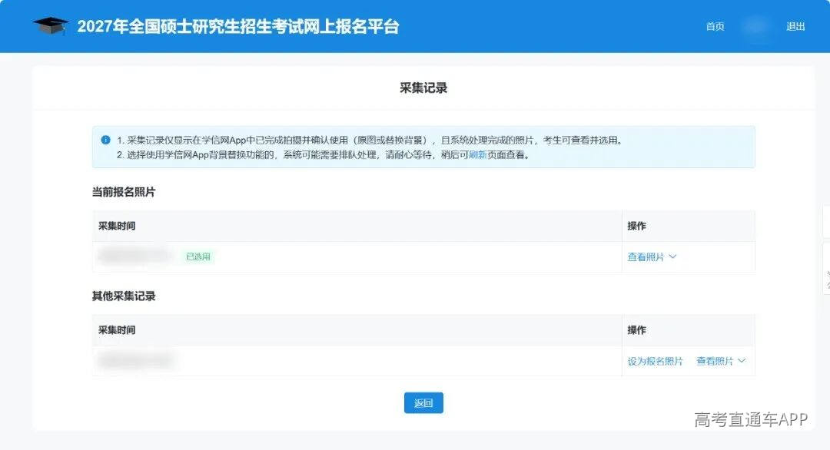Expand 查看照片 in 其他采集记录 row
The height and width of the screenshot is (450, 830).
(x=715, y=361)
